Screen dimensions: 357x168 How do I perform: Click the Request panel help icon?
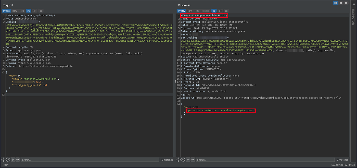tap(3, 160)
